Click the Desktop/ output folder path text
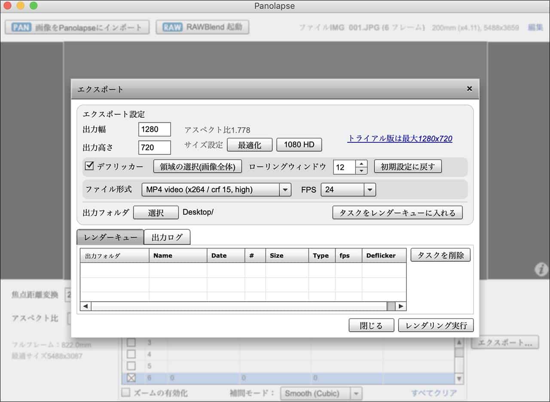Viewport: 550px width, 402px height. click(198, 212)
